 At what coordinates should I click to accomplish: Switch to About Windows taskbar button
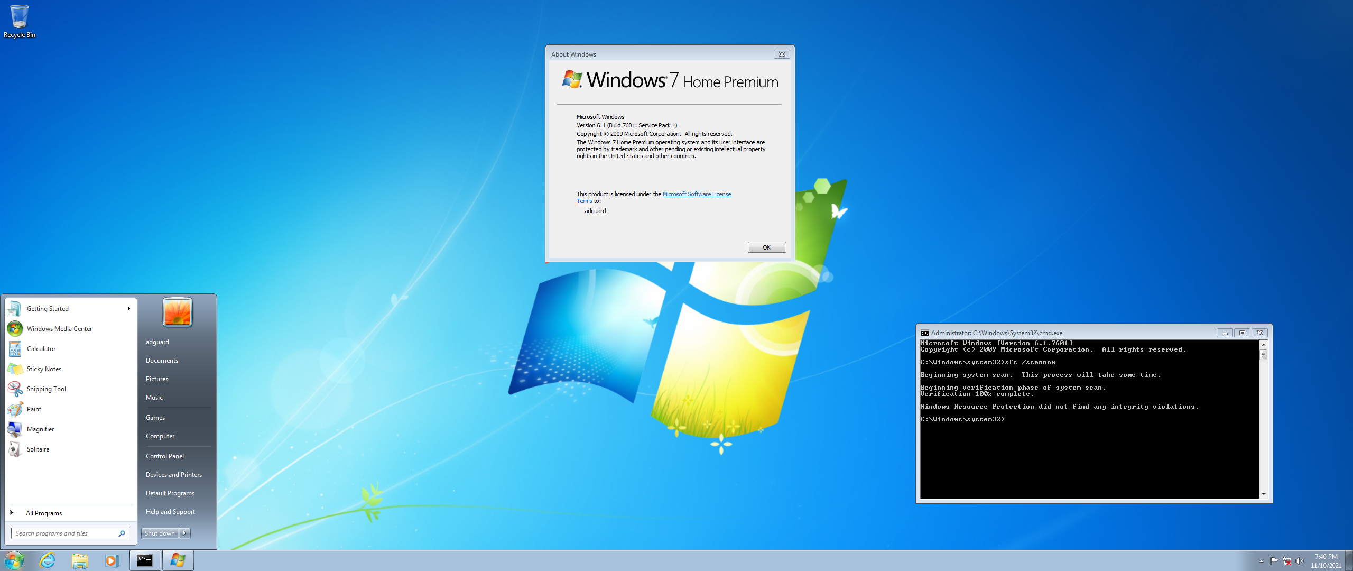178,560
